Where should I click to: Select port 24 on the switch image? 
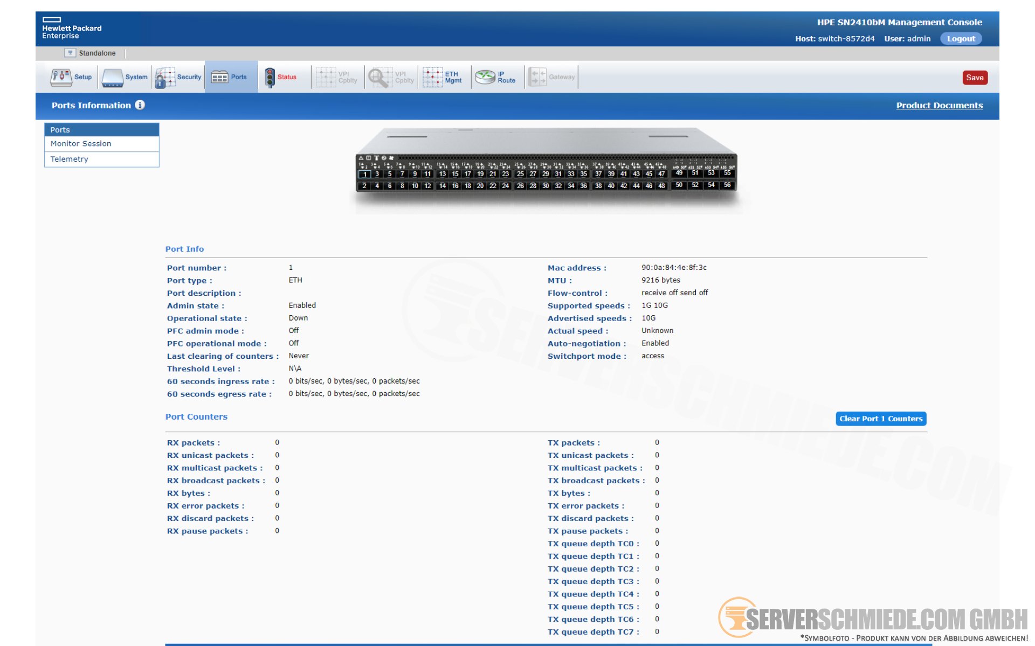click(505, 186)
